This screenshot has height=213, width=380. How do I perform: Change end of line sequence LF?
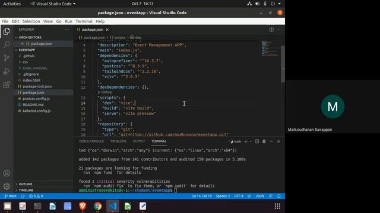click(x=249, y=196)
